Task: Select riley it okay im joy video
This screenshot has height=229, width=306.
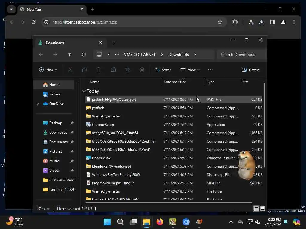Action: [x=174, y=183]
